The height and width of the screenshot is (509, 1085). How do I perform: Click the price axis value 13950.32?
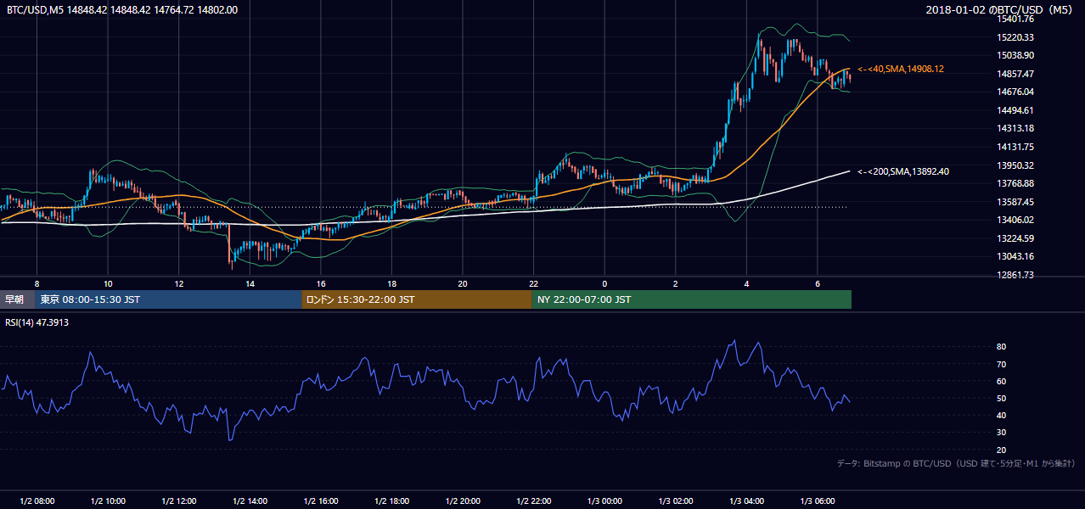point(1017,165)
